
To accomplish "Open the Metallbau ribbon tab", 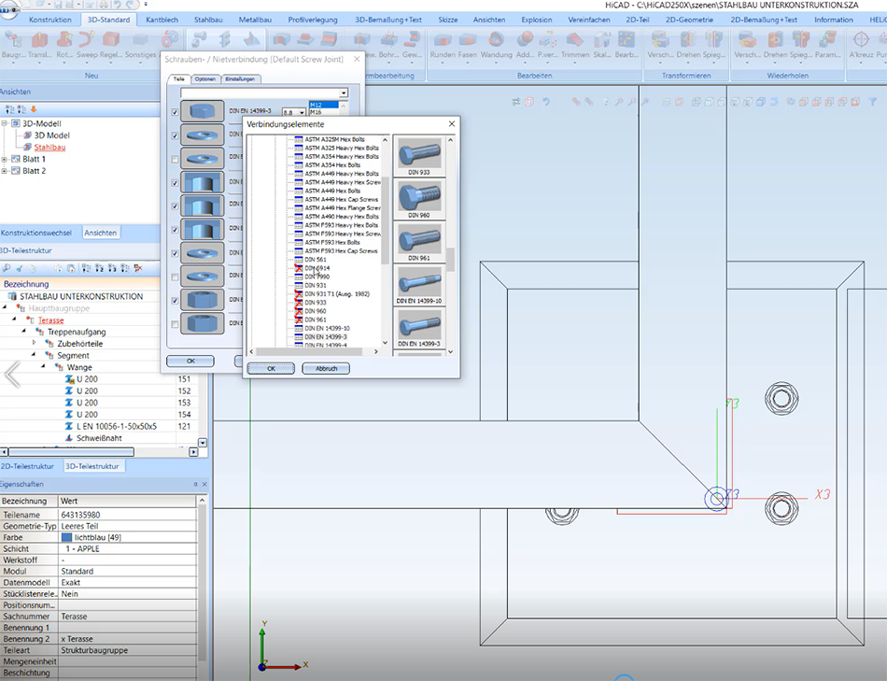I will click(x=255, y=20).
